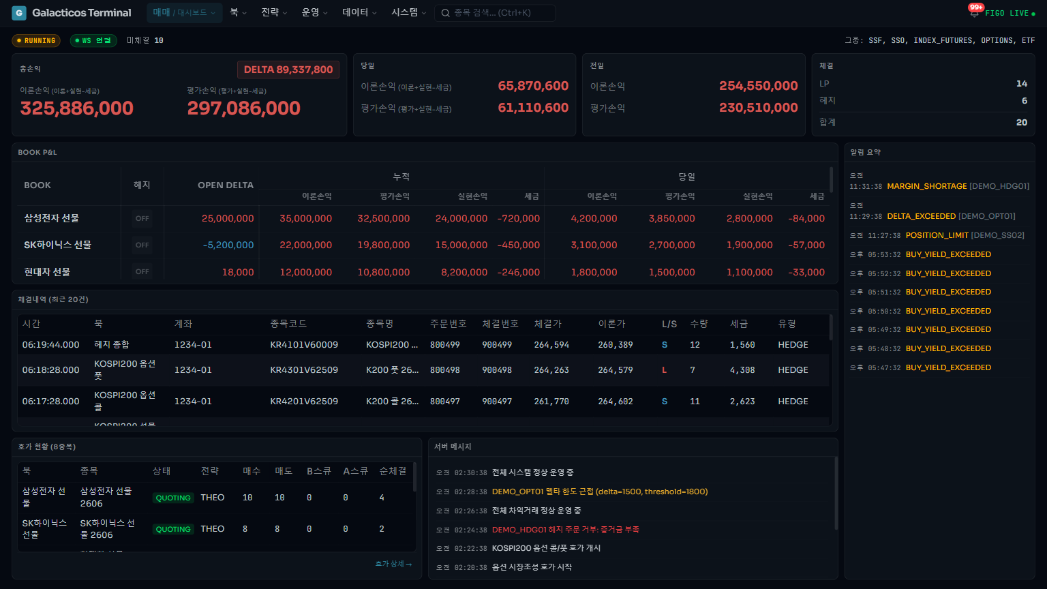Viewport: 1047px width, 589px height.
Task: Toggle hedge OFF switch for 삼성전자 선물
Action: point(142,219)
